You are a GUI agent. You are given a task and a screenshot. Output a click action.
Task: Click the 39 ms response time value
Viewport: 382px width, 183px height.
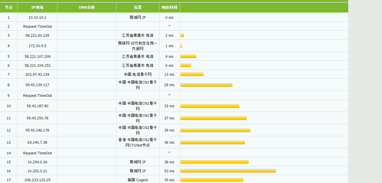169,130
